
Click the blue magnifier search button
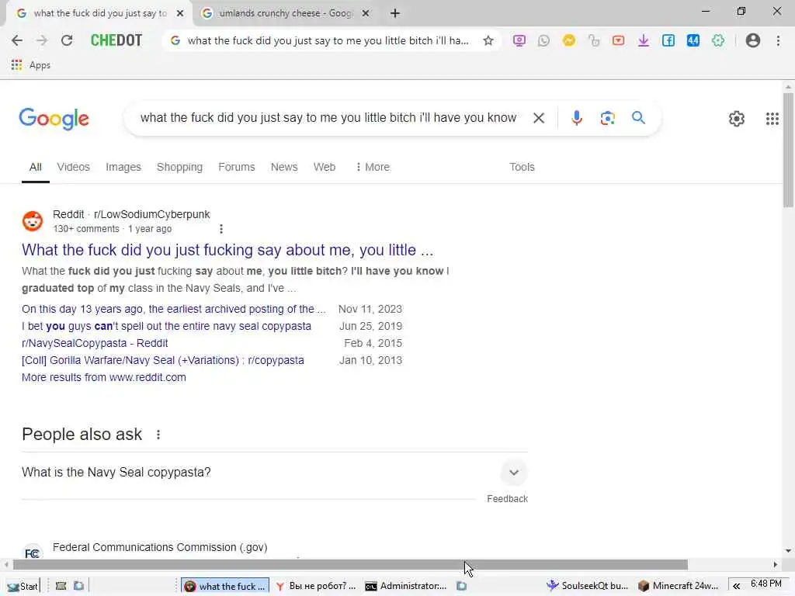click(638, 118)
